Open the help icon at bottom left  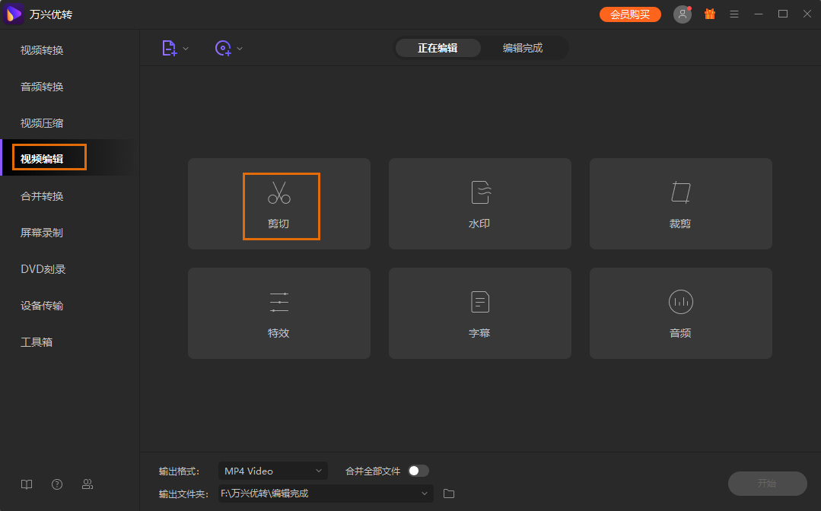pyautogui.click(x=56, y=484)
